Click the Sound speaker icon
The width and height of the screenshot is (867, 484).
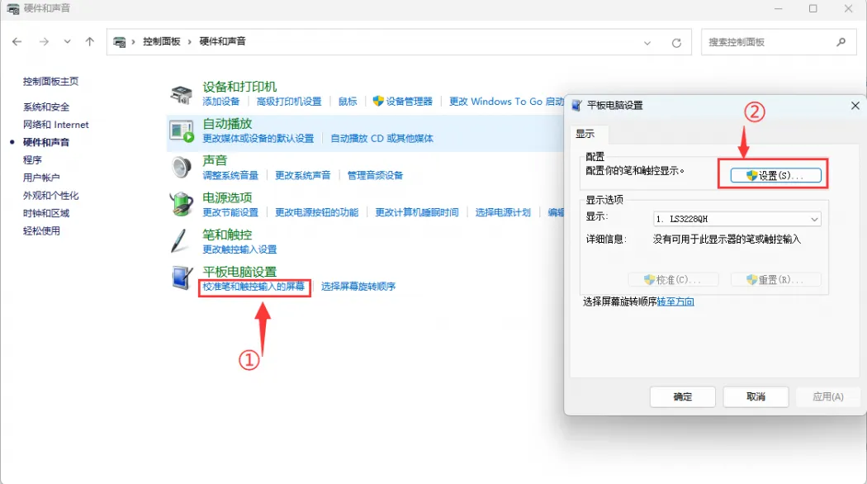coord(182,168)
